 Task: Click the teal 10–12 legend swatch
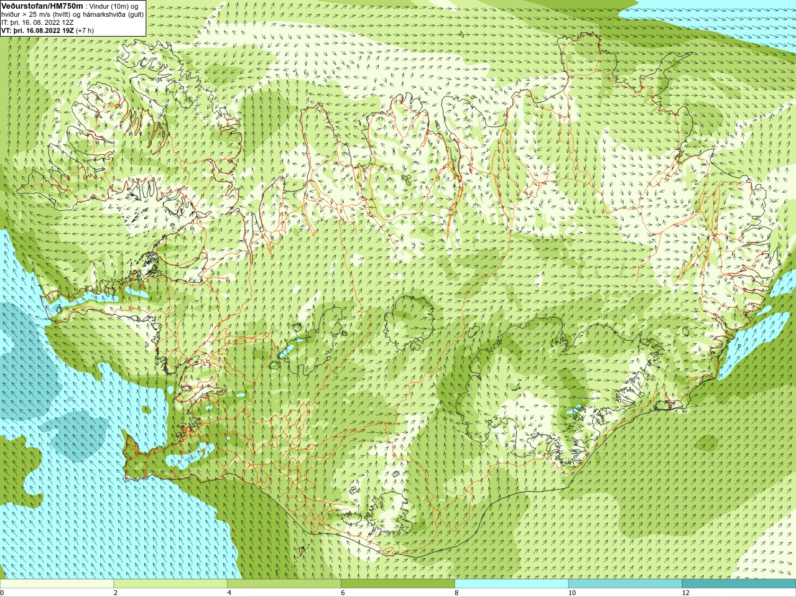[x=625, y=584]
